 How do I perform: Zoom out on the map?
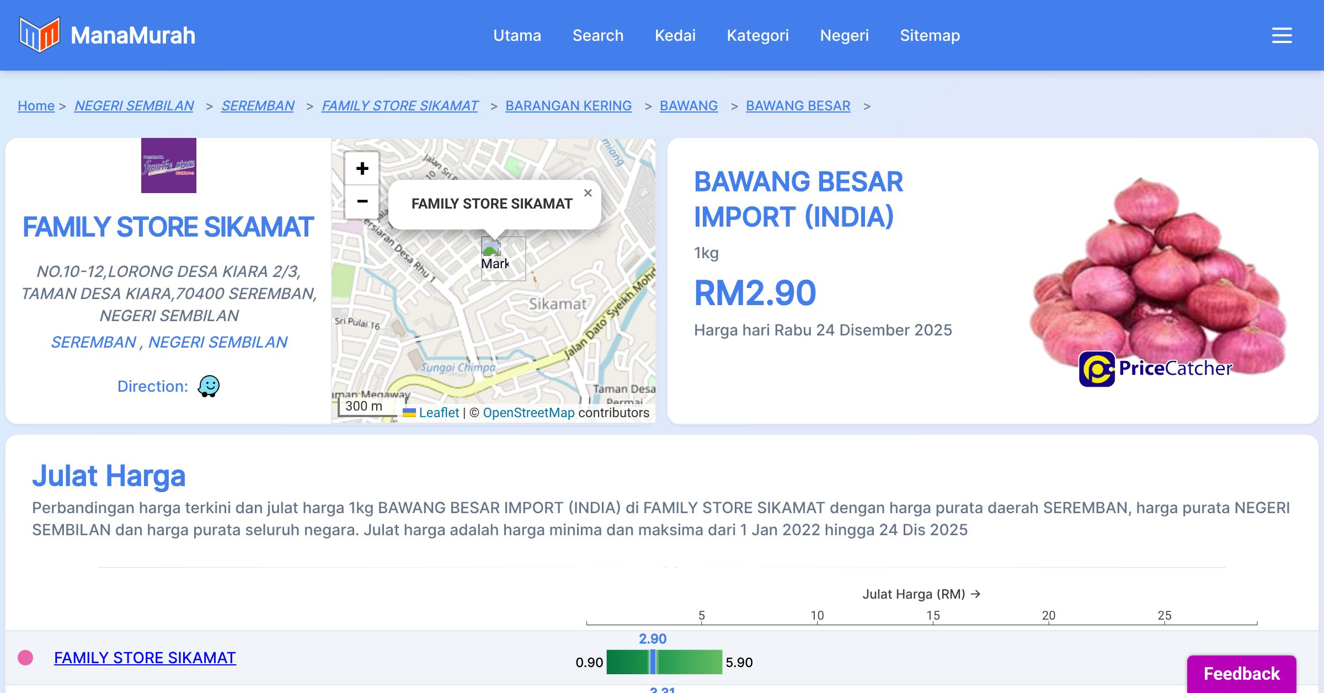[362, 201]
